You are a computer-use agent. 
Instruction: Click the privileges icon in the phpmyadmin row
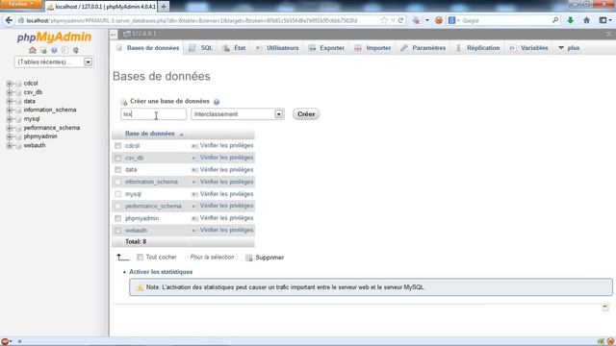tap(194, 218)
